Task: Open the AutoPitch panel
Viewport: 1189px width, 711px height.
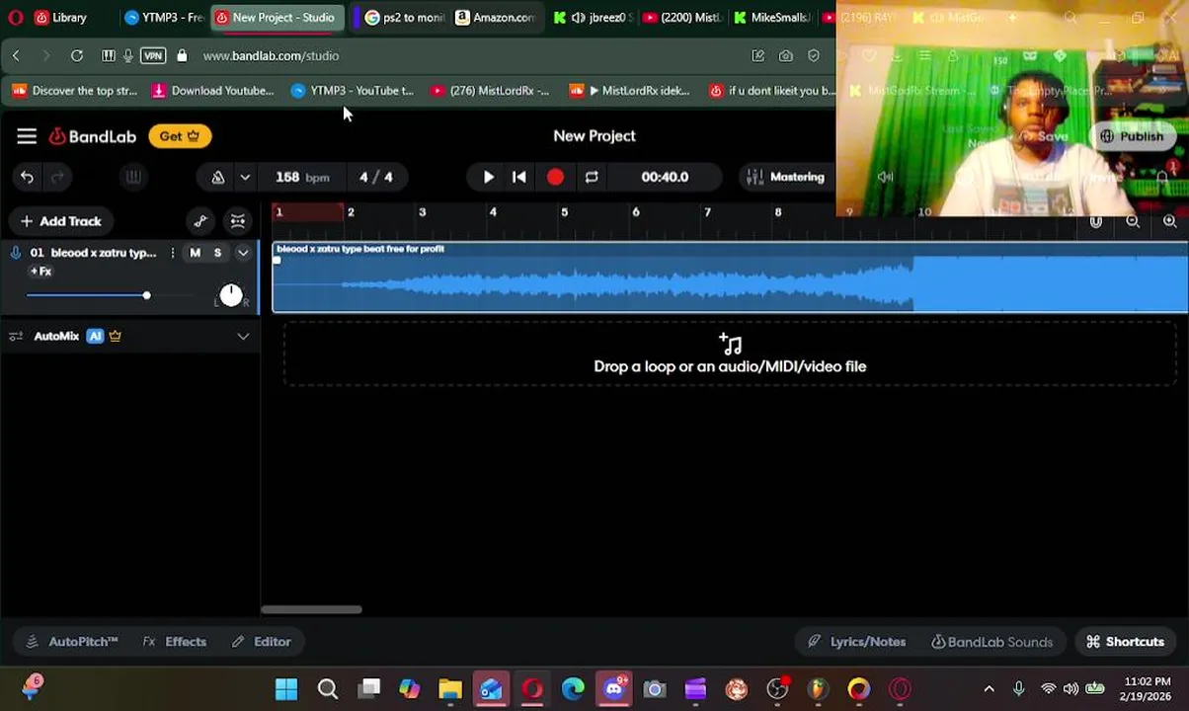Action: 72,642
